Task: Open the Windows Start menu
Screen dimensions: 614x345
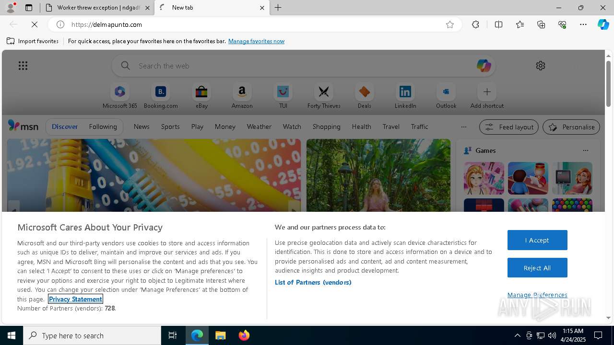Action: coord(12,335)
